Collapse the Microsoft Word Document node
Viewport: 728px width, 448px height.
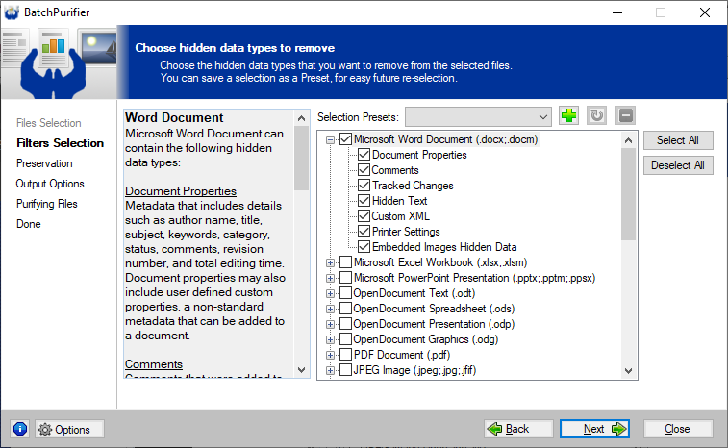(x=330, y=139)
